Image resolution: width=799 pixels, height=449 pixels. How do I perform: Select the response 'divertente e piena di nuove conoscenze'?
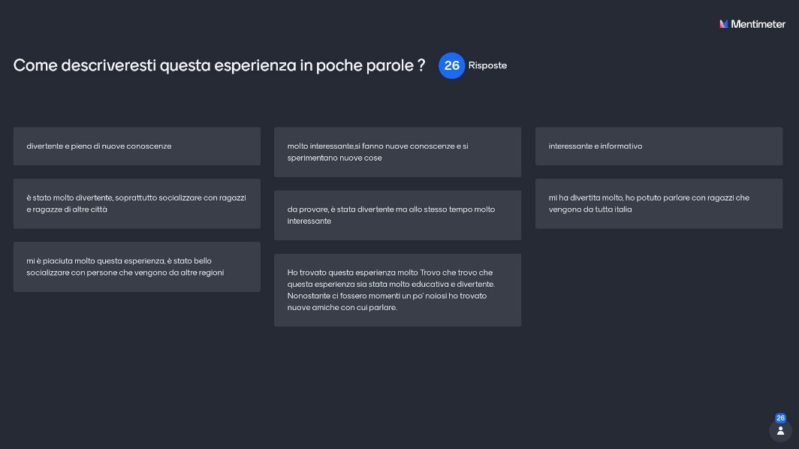click(x=137, y=146)
